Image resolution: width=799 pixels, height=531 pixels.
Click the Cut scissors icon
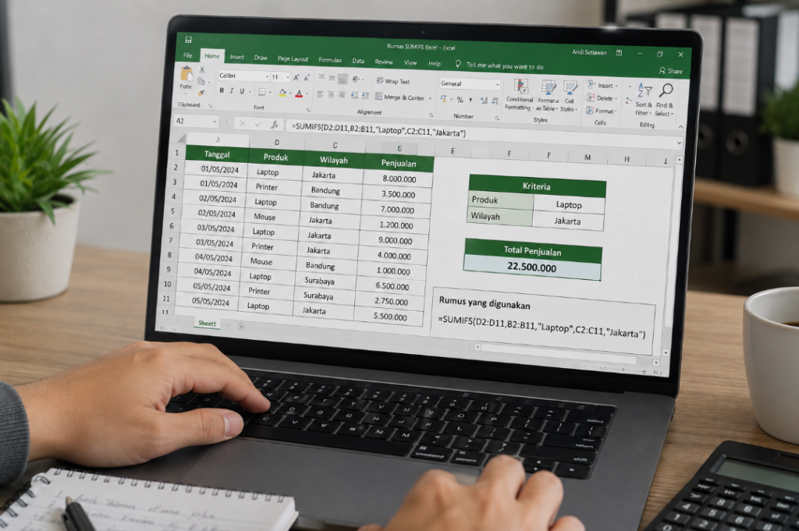202,69
